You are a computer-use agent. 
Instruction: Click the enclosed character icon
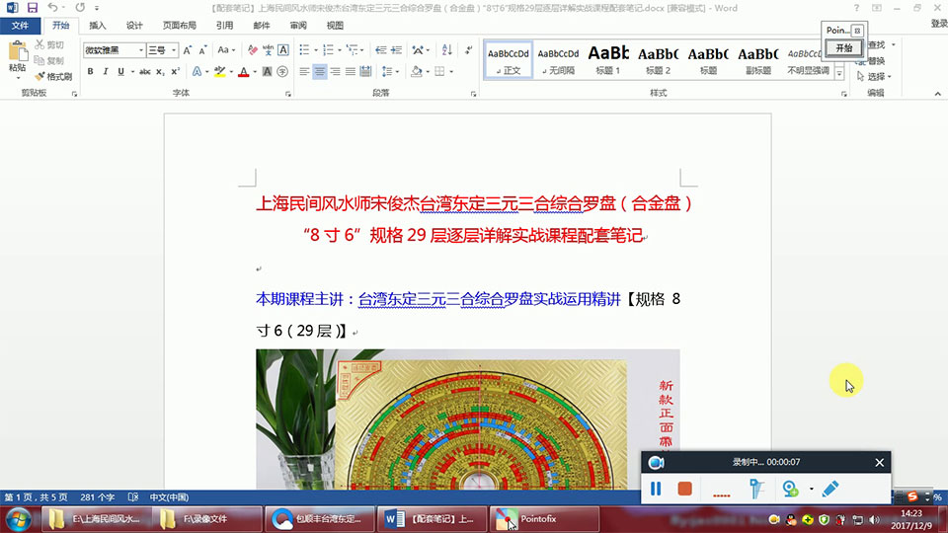click(x=282, y=72)
